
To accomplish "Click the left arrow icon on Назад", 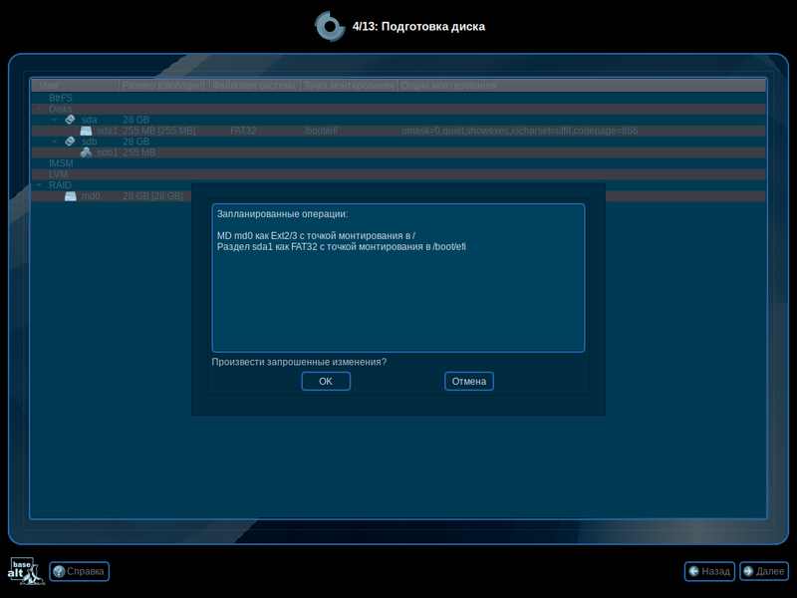I will [693, 571].
